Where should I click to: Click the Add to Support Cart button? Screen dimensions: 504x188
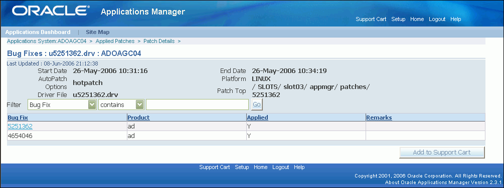pos(442,152)
